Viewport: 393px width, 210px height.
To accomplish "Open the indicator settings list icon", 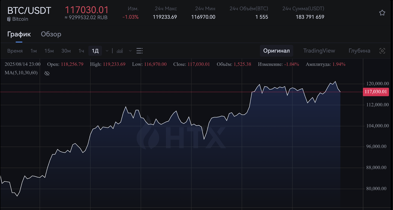I will coord(140,51).
